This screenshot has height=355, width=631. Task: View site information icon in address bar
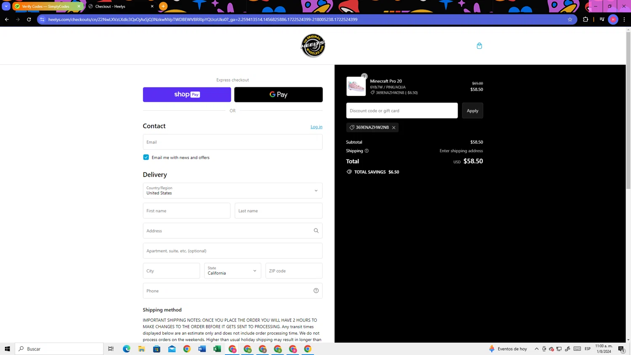[x=42, y=19]
